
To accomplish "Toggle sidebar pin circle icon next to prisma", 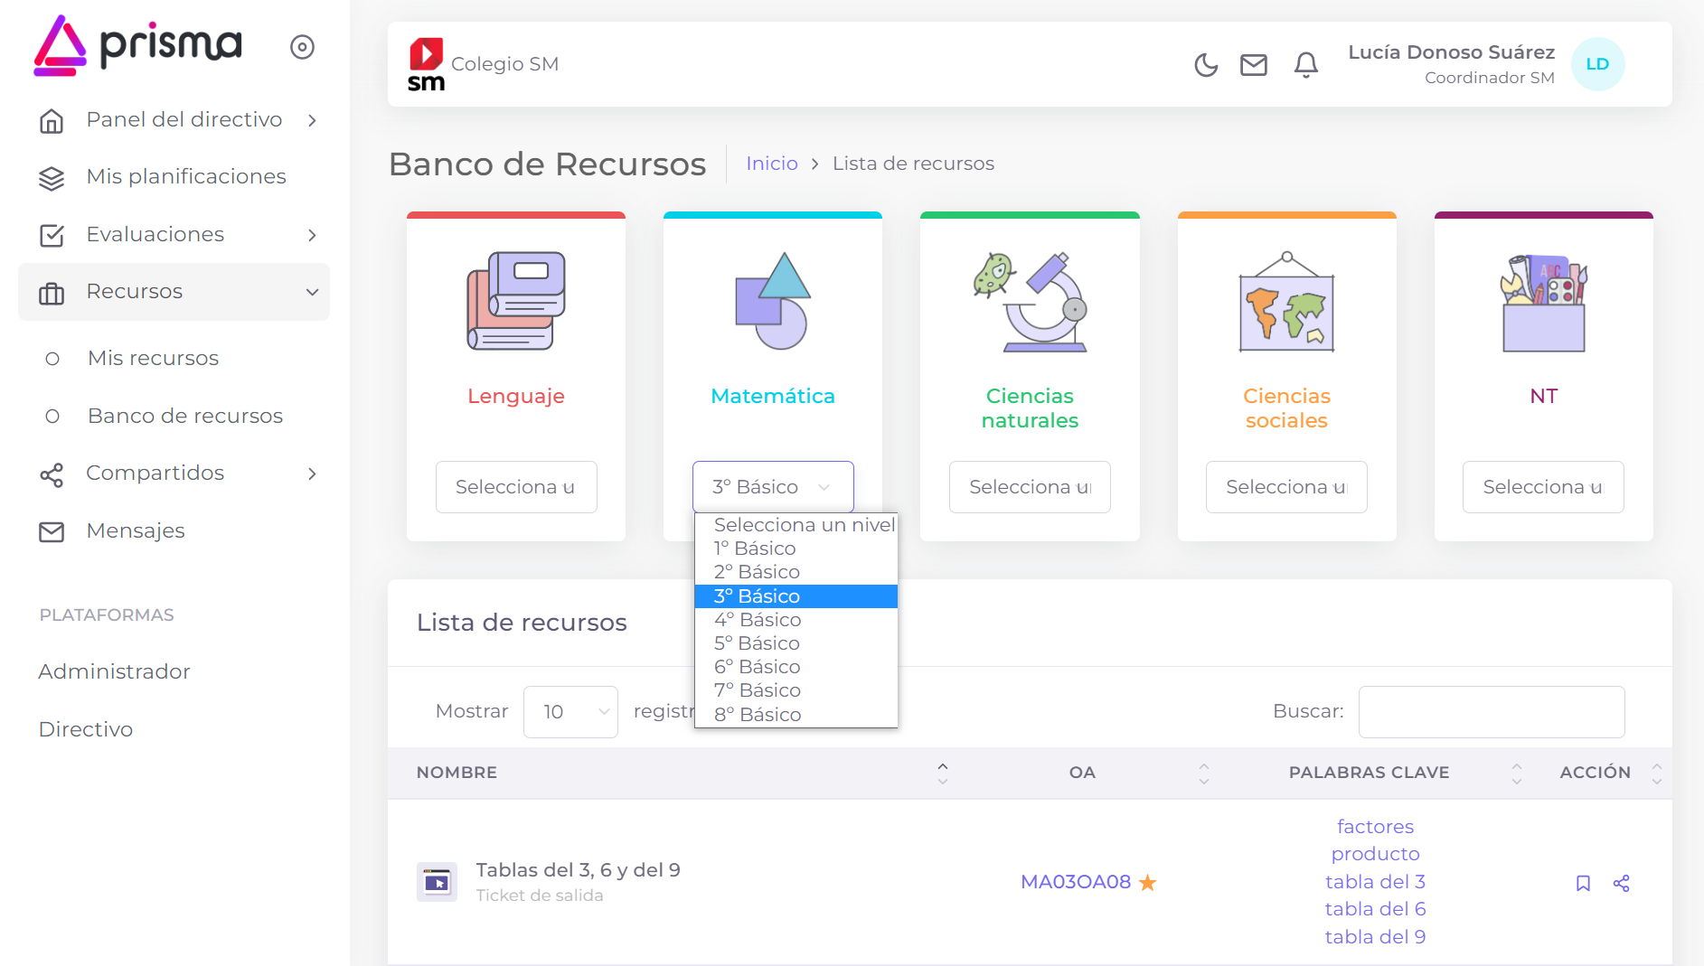I will (x=302, y=47).
